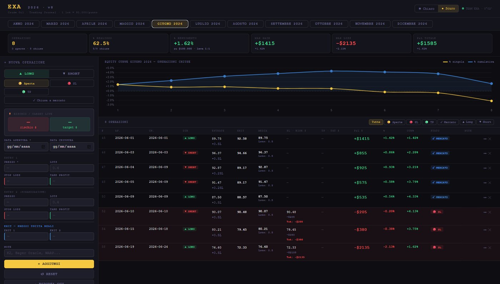Switch to SETTEMBRE 2026 tab
This screenshot has width=500, height=284.
[x=287, y=24]
